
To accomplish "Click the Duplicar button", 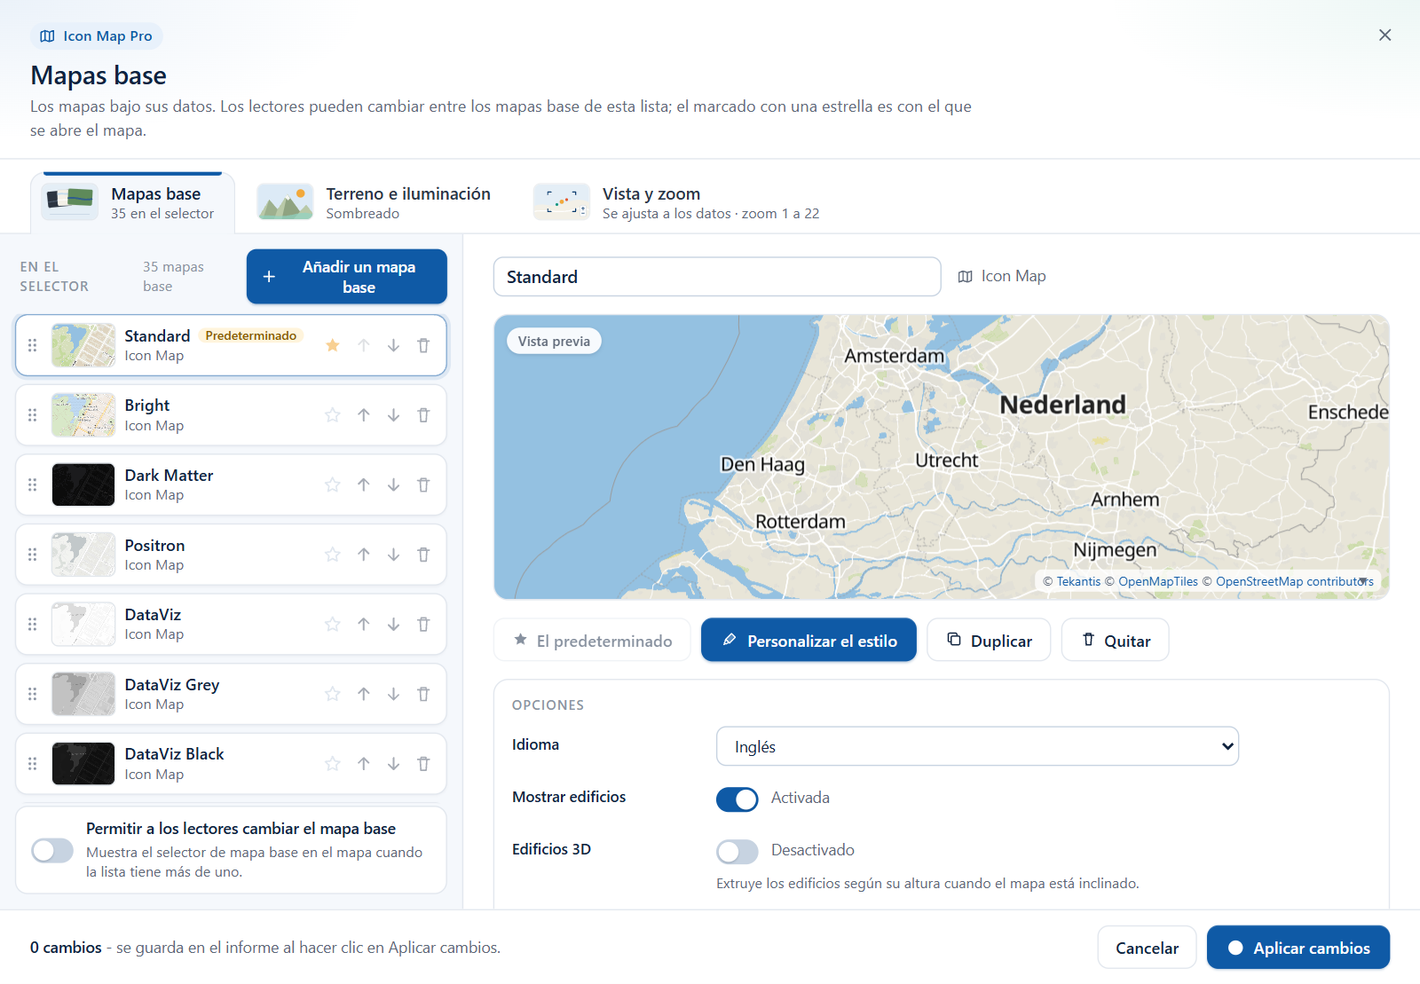I will [x=989, y=640].
